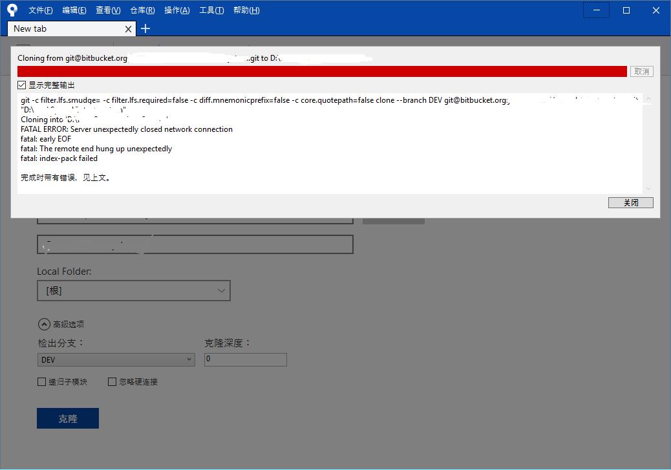671x470 pixels.
Task: Open the 仓库(R) menu
Action: tap(142, 10)
